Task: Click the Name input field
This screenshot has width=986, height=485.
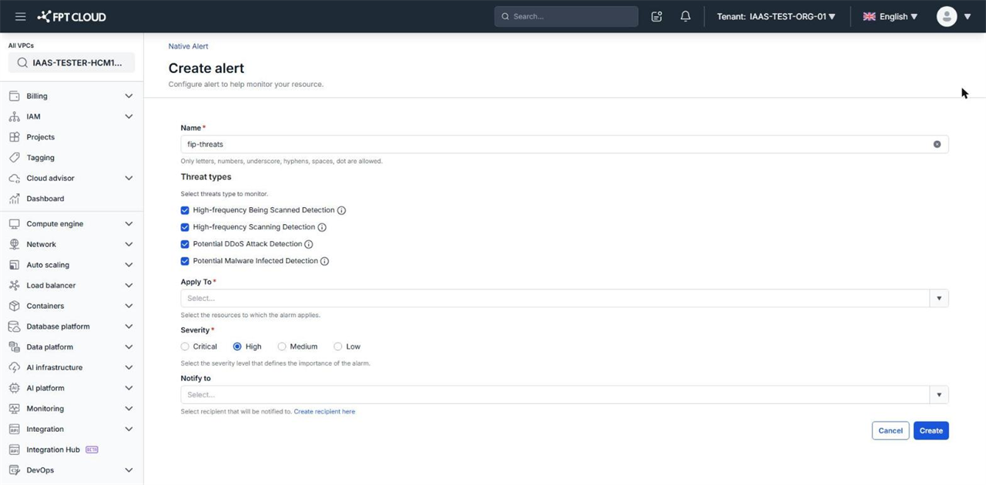Action: [x=565, y=144]
